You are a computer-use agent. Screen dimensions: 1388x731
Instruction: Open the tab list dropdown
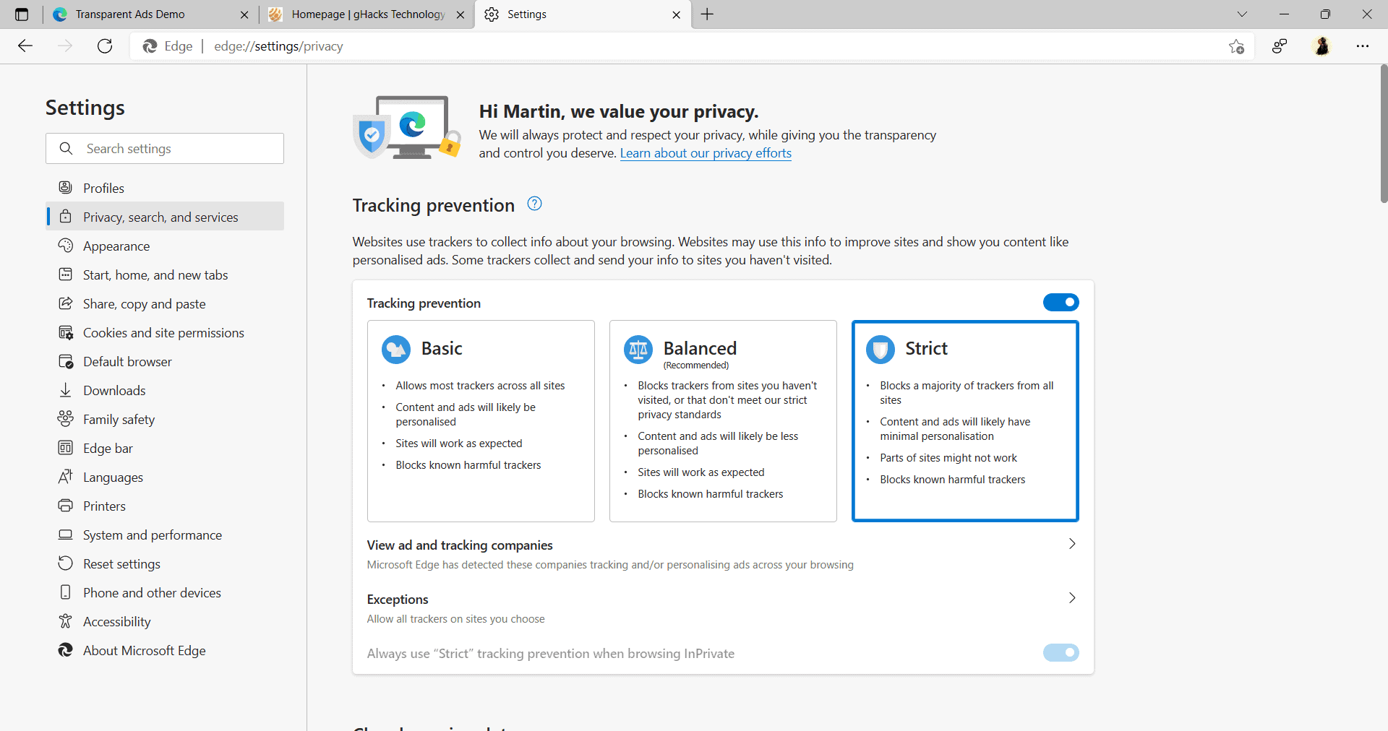(x=1242, y=14)
